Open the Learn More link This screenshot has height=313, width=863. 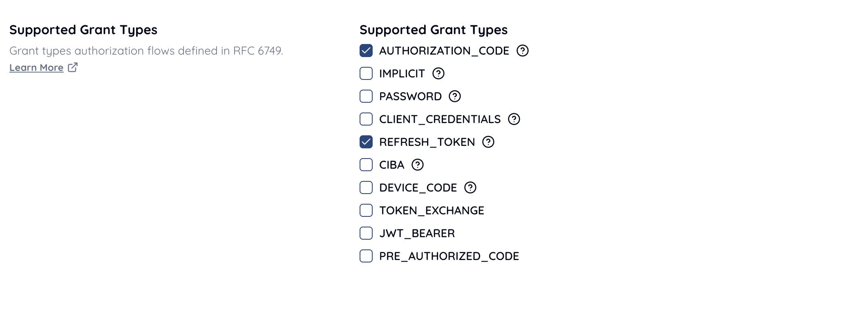(36, 68)
